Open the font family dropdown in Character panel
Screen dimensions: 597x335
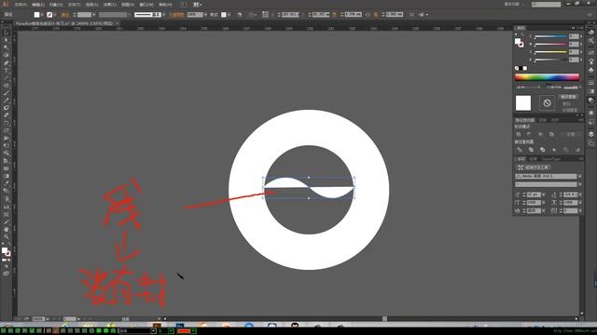click(580, 177)
